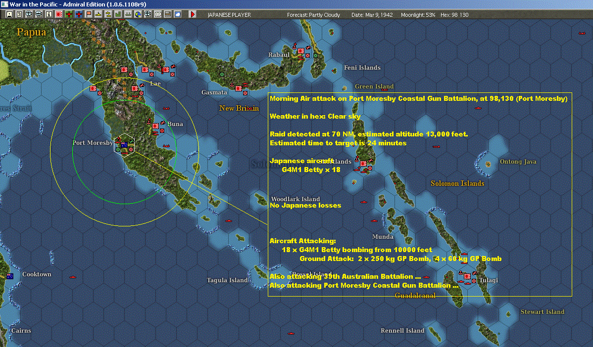Viewport: 593px width, 347px height.
Task: Select red plane on blue background icon
Action: [78, 14]
